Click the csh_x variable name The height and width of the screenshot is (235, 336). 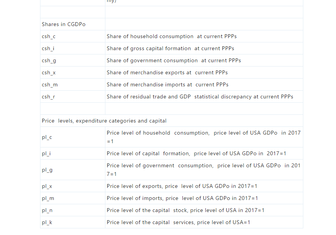(49, 72)
